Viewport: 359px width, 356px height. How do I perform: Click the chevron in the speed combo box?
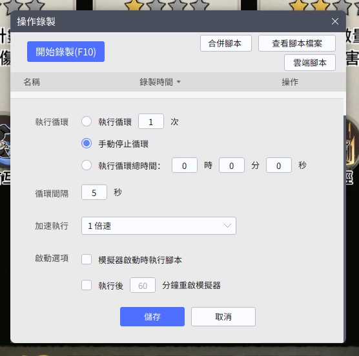227,226
